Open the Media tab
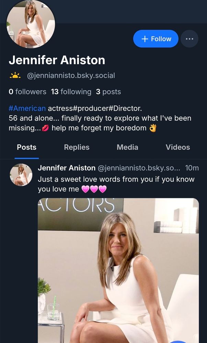207x343 pixels. click(127, 147)
